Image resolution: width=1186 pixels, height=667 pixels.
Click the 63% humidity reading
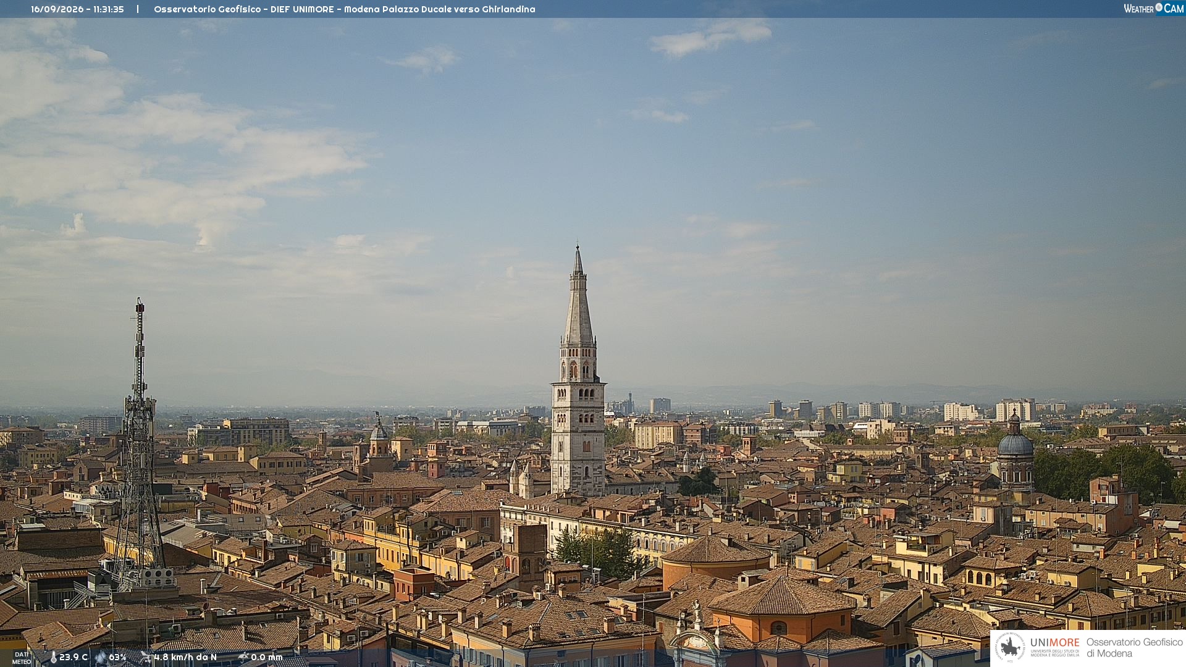click(x=117, y=658)
